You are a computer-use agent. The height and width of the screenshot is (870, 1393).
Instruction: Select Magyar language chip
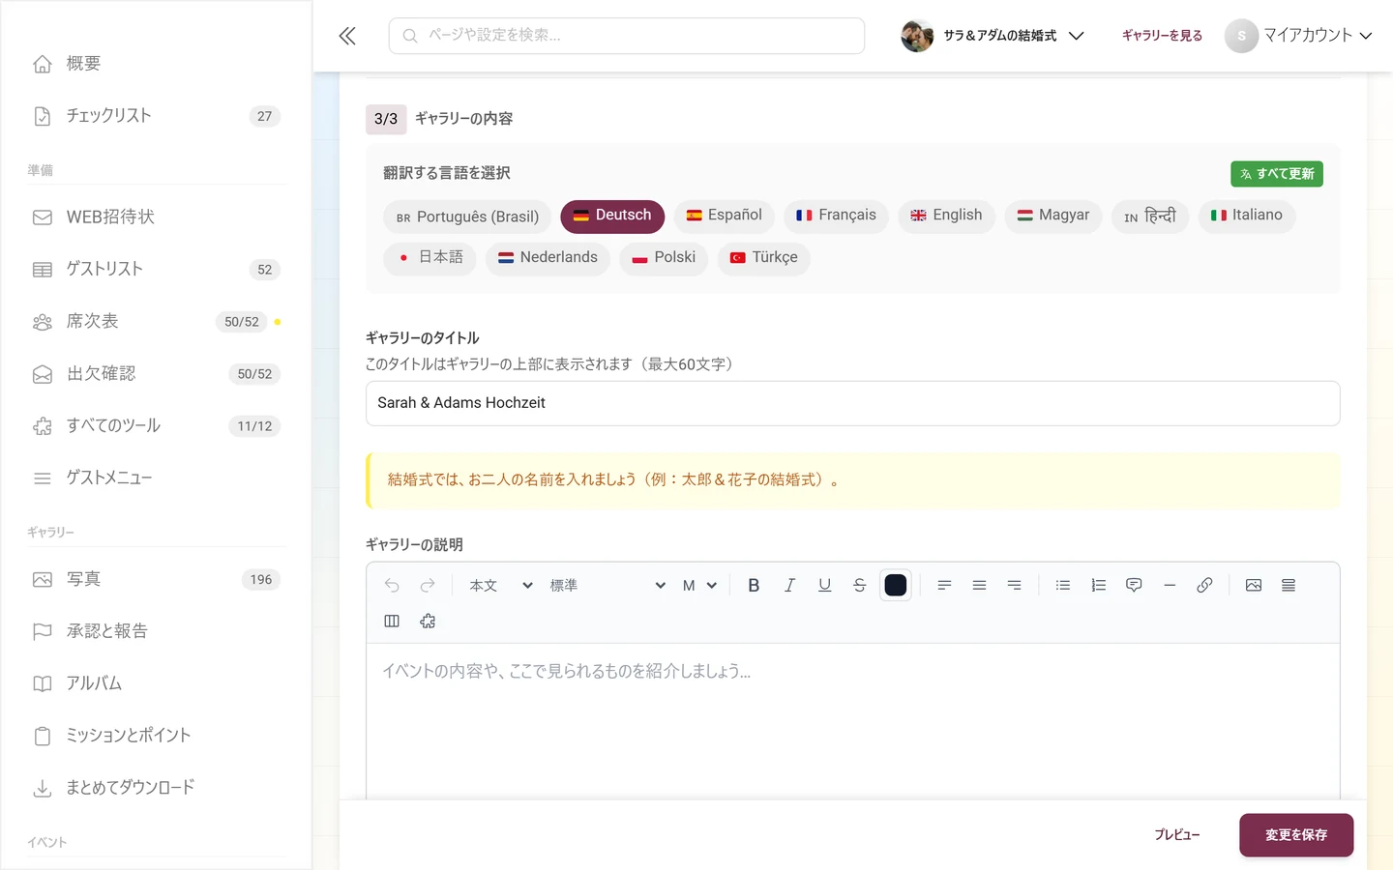click(1052, 216)
